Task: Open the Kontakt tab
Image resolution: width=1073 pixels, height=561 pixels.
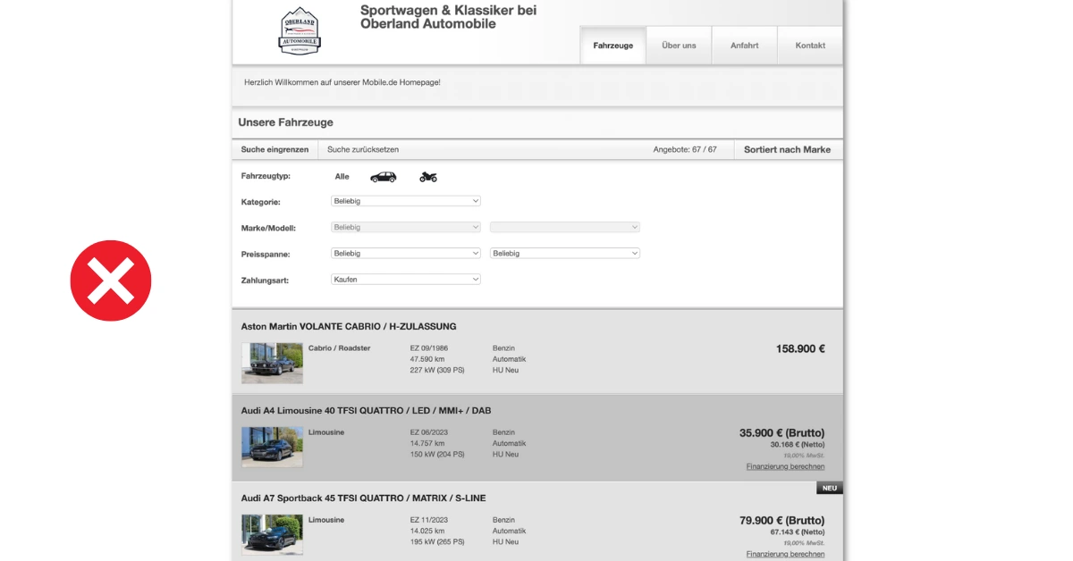Action: [x=809, y=45]
